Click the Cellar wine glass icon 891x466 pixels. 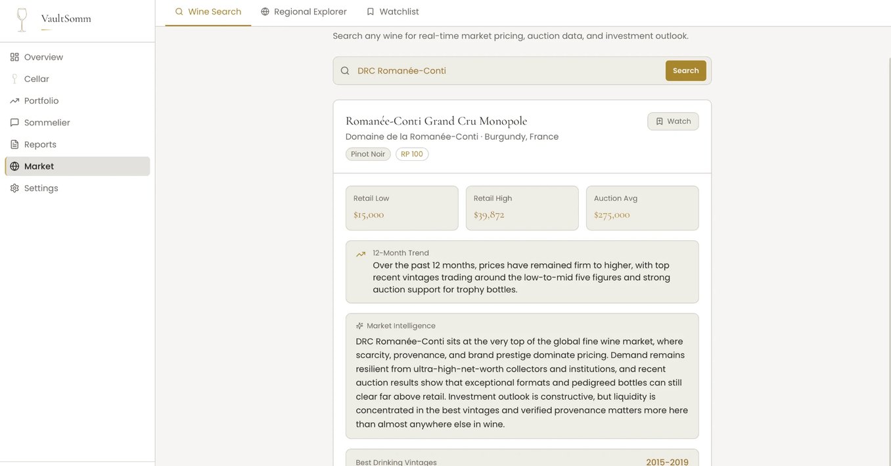14,79
